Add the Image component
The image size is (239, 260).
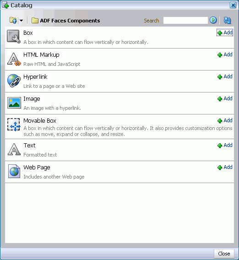tap(225, 98)
